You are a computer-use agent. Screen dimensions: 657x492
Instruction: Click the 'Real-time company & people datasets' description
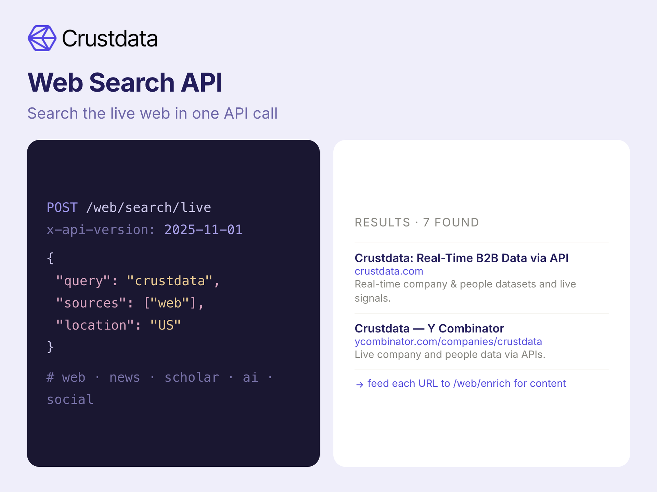pyautogui.click(x=465, y=291)
